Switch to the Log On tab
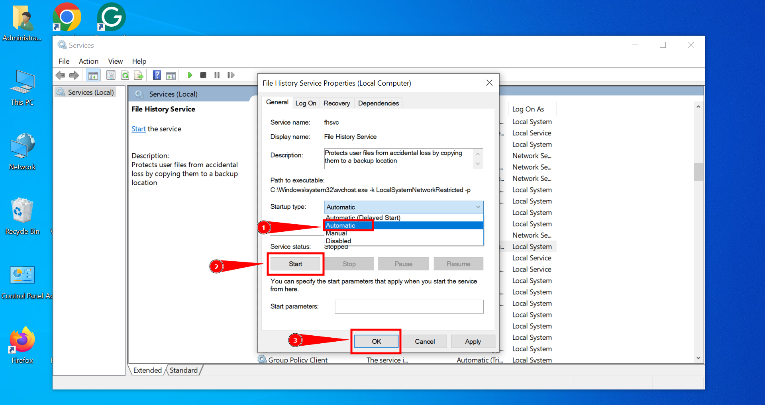Image resolution: width=765 pixels, height=405 pixels. pyautogui.click(x=306, y=103)
